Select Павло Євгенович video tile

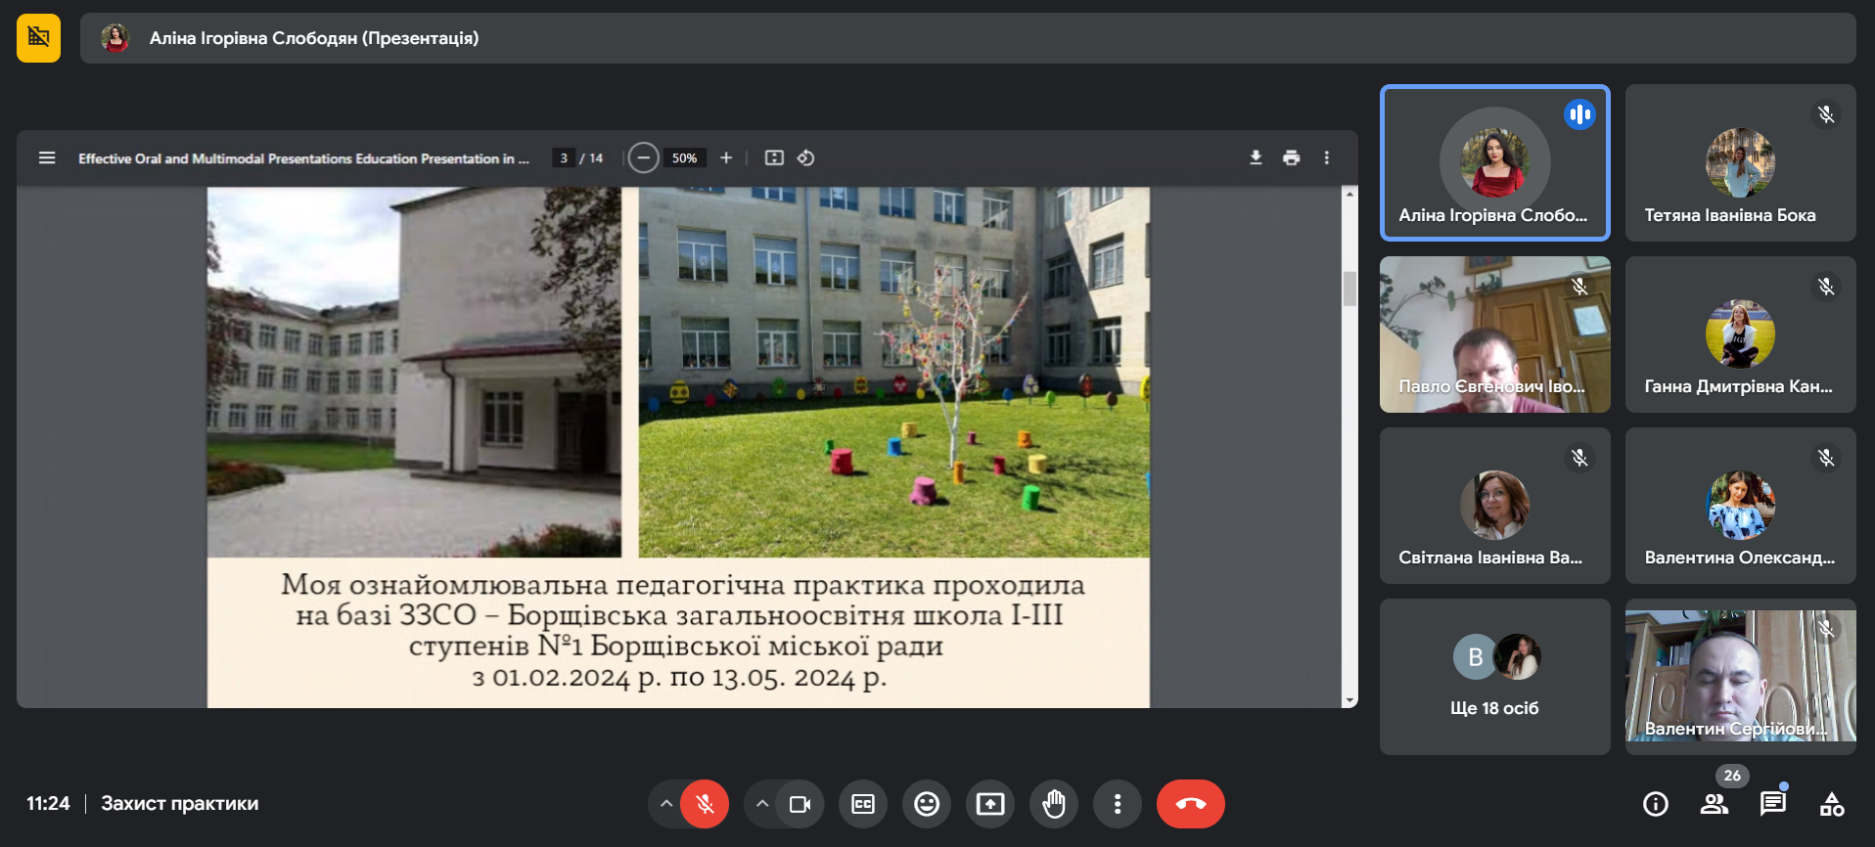point(1494,334)
